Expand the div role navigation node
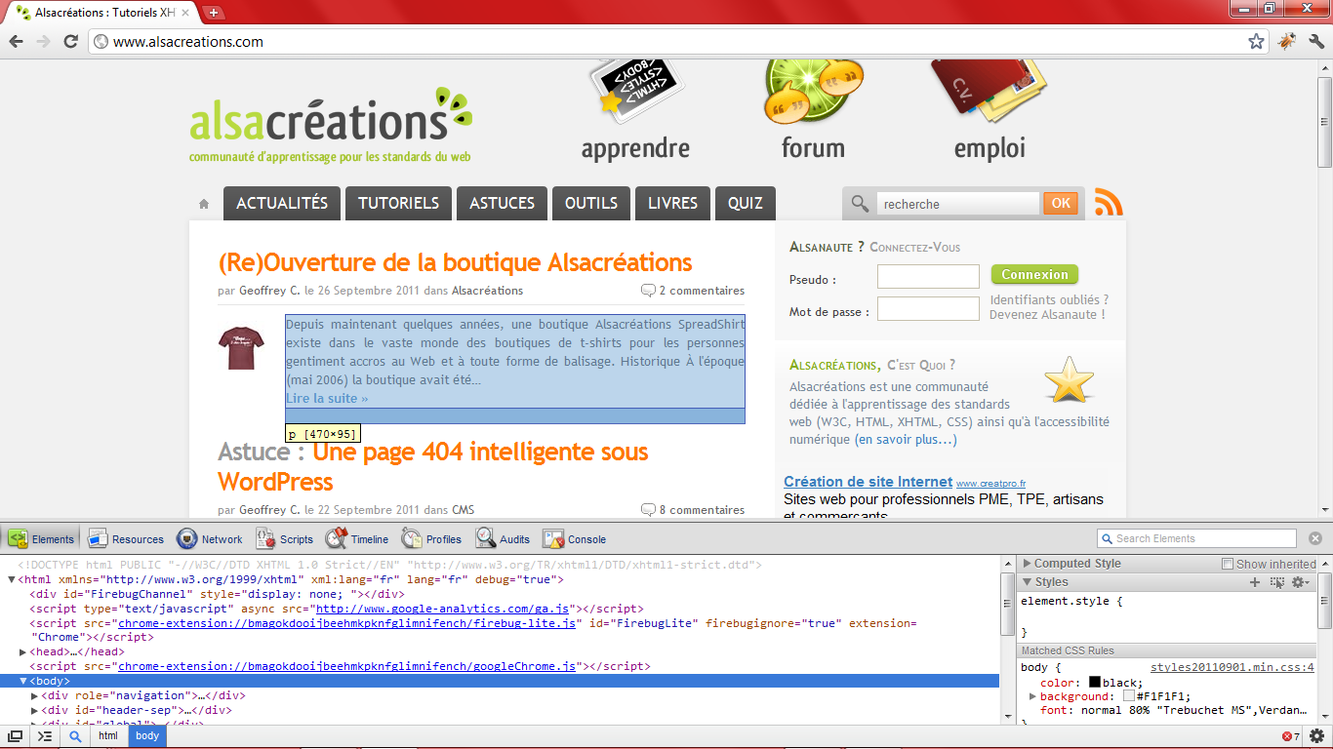 pos(35,695)
